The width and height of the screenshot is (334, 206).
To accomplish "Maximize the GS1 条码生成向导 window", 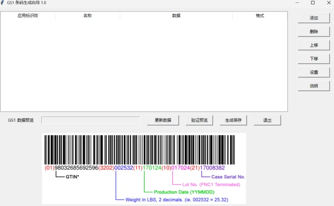I will 313,3.
